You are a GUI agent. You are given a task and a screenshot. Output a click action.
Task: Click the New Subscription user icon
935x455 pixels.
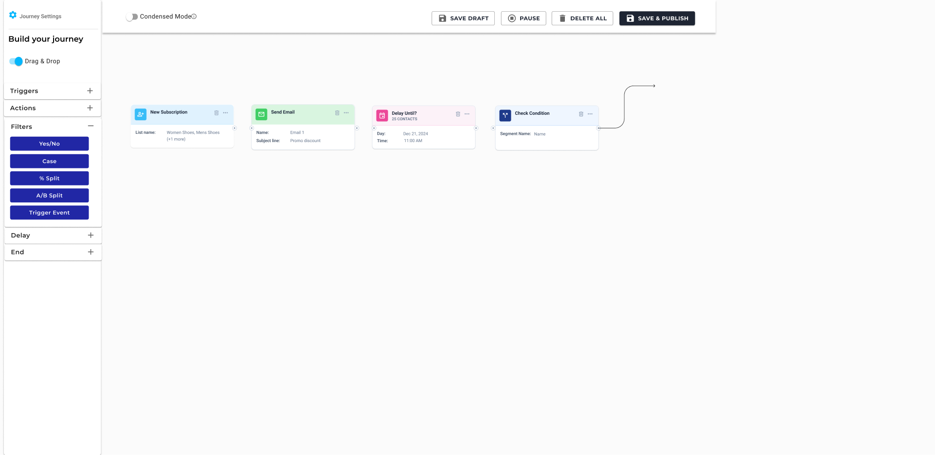pos(141,114)
